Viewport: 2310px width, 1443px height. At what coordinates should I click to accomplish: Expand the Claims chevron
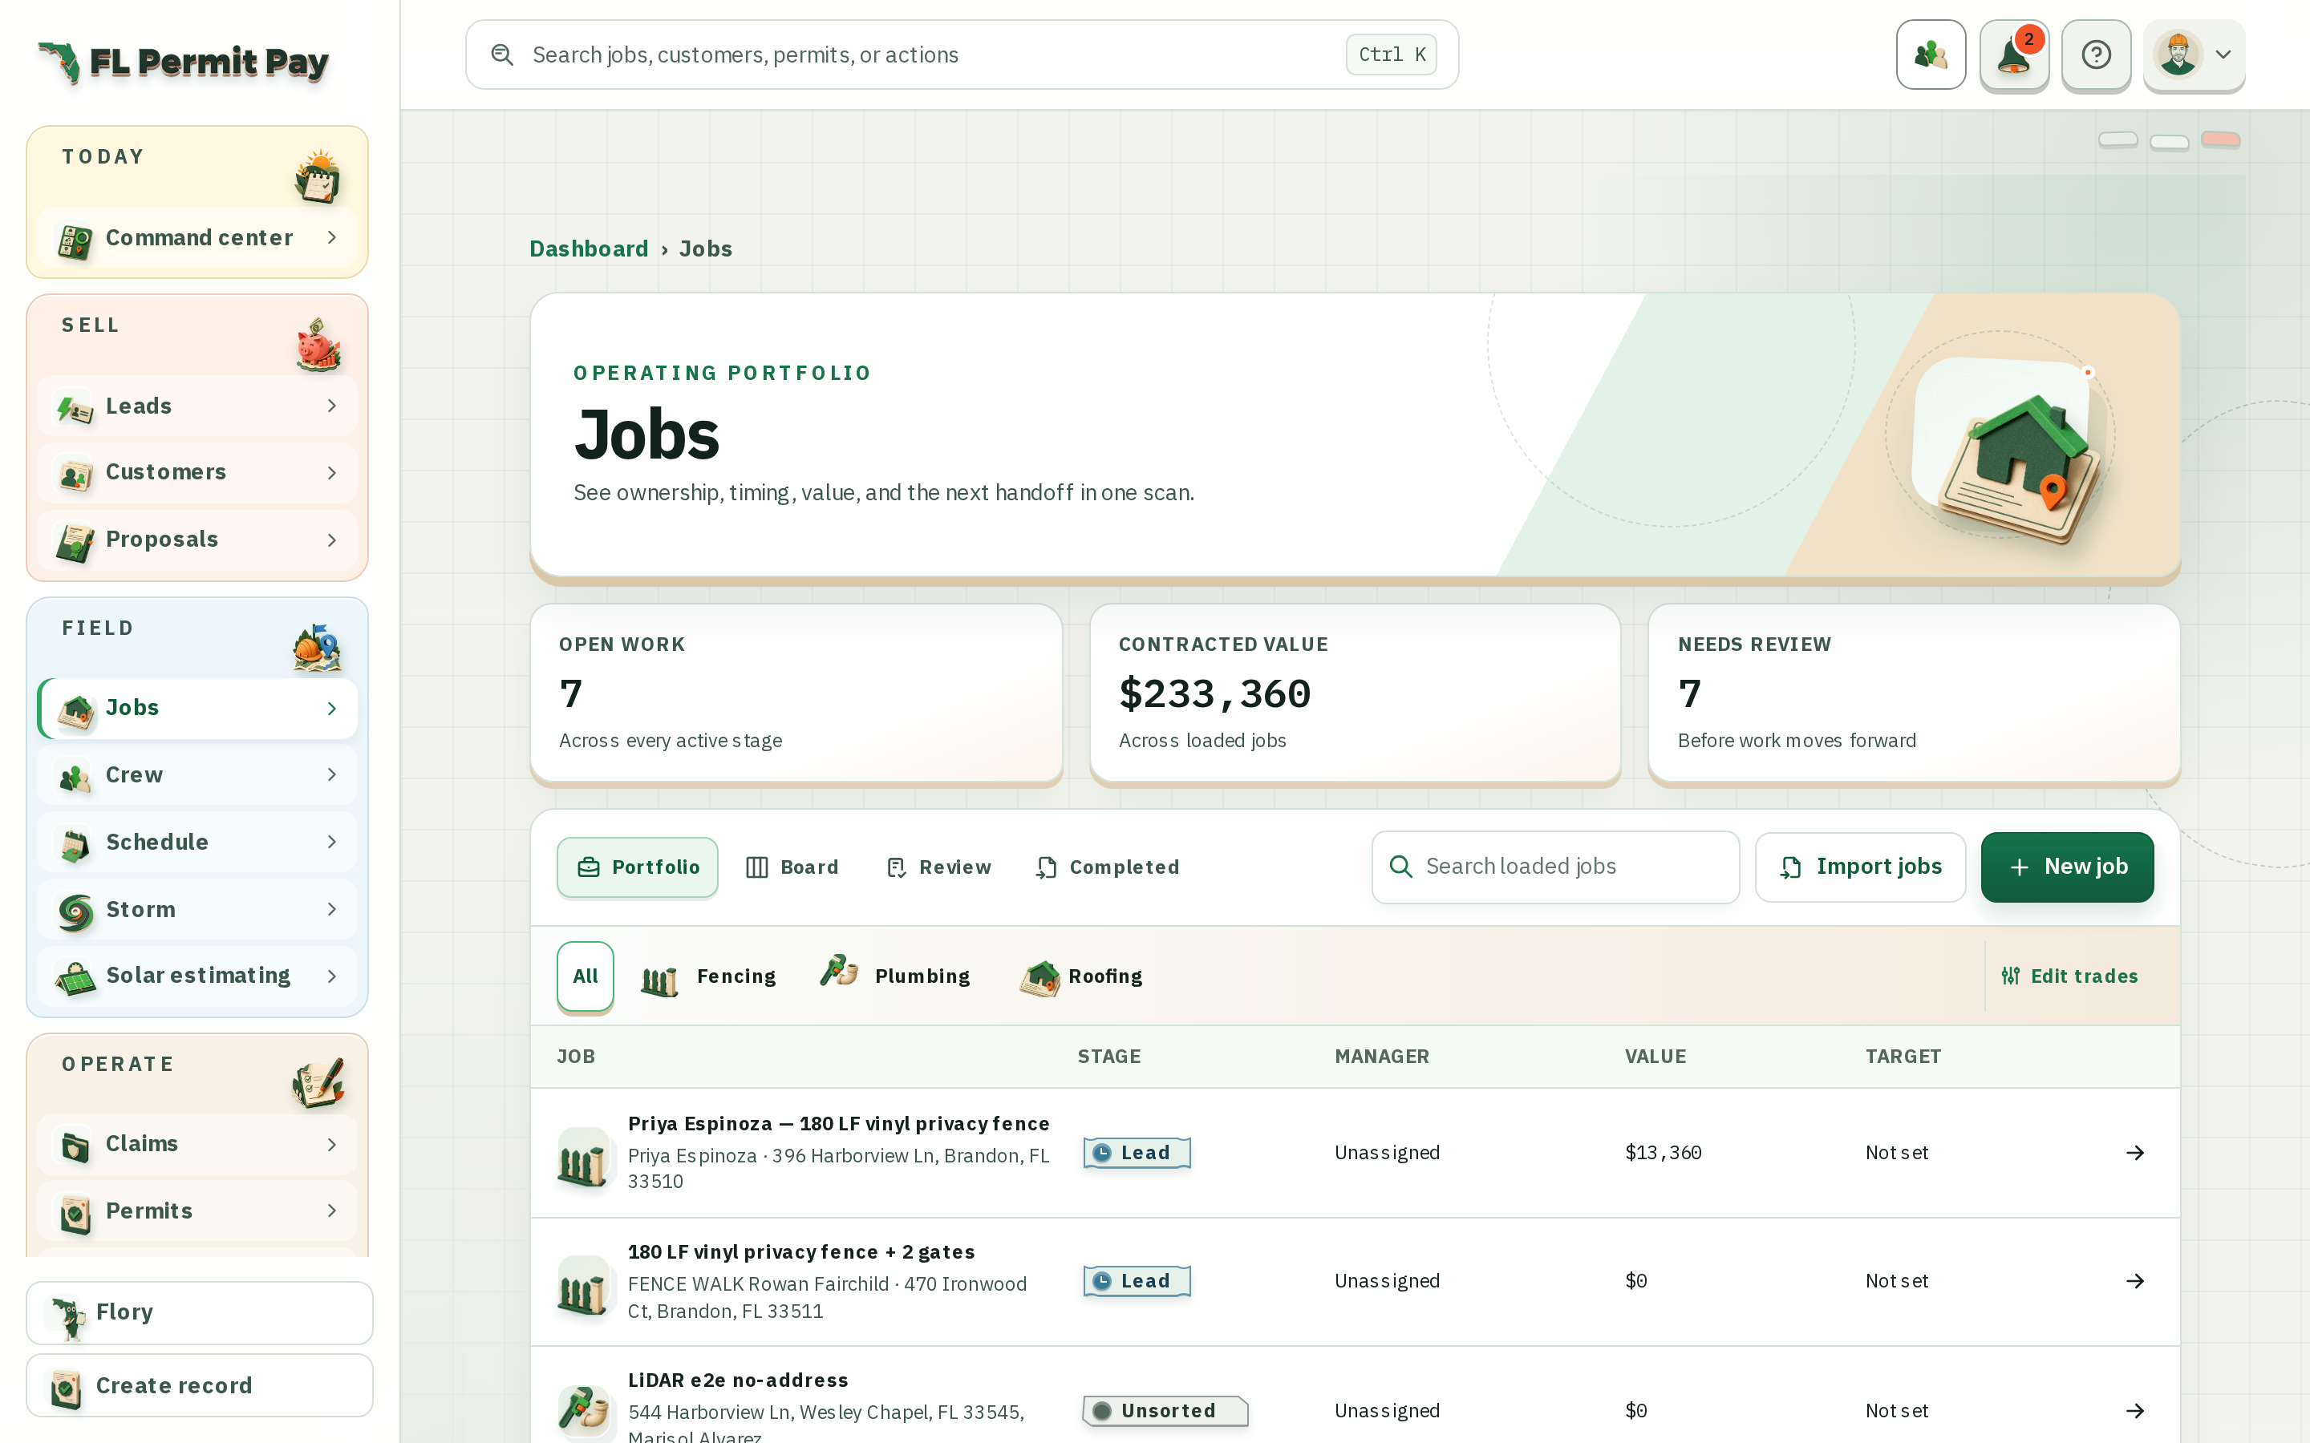pyautogui.click(x=331, y=1144)
